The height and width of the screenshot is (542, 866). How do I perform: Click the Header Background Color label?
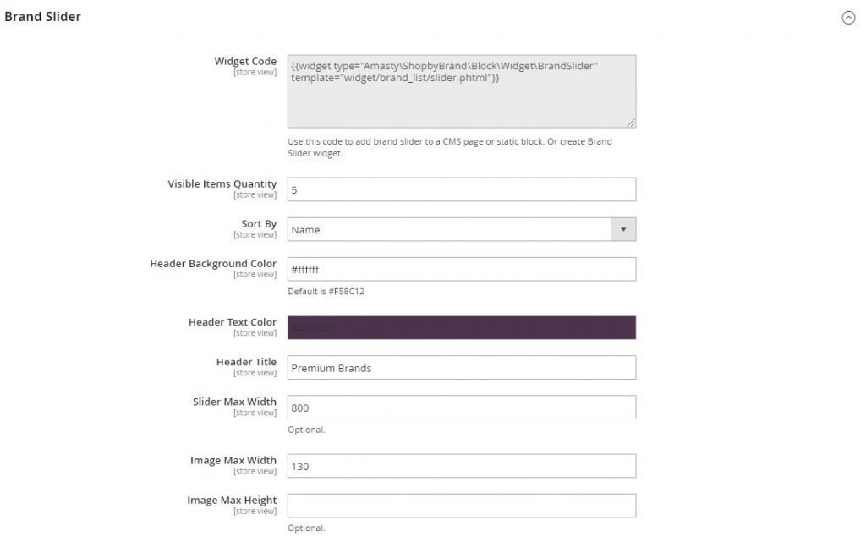click(213, 264)
